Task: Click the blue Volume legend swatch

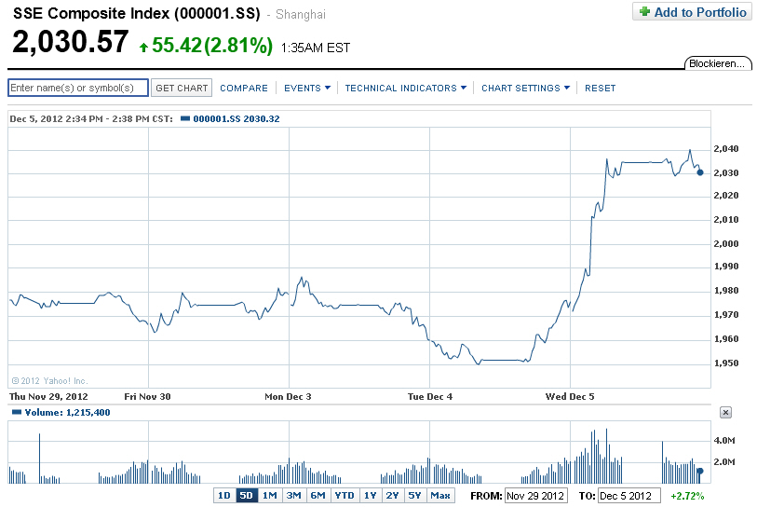Action: (17, 412)
